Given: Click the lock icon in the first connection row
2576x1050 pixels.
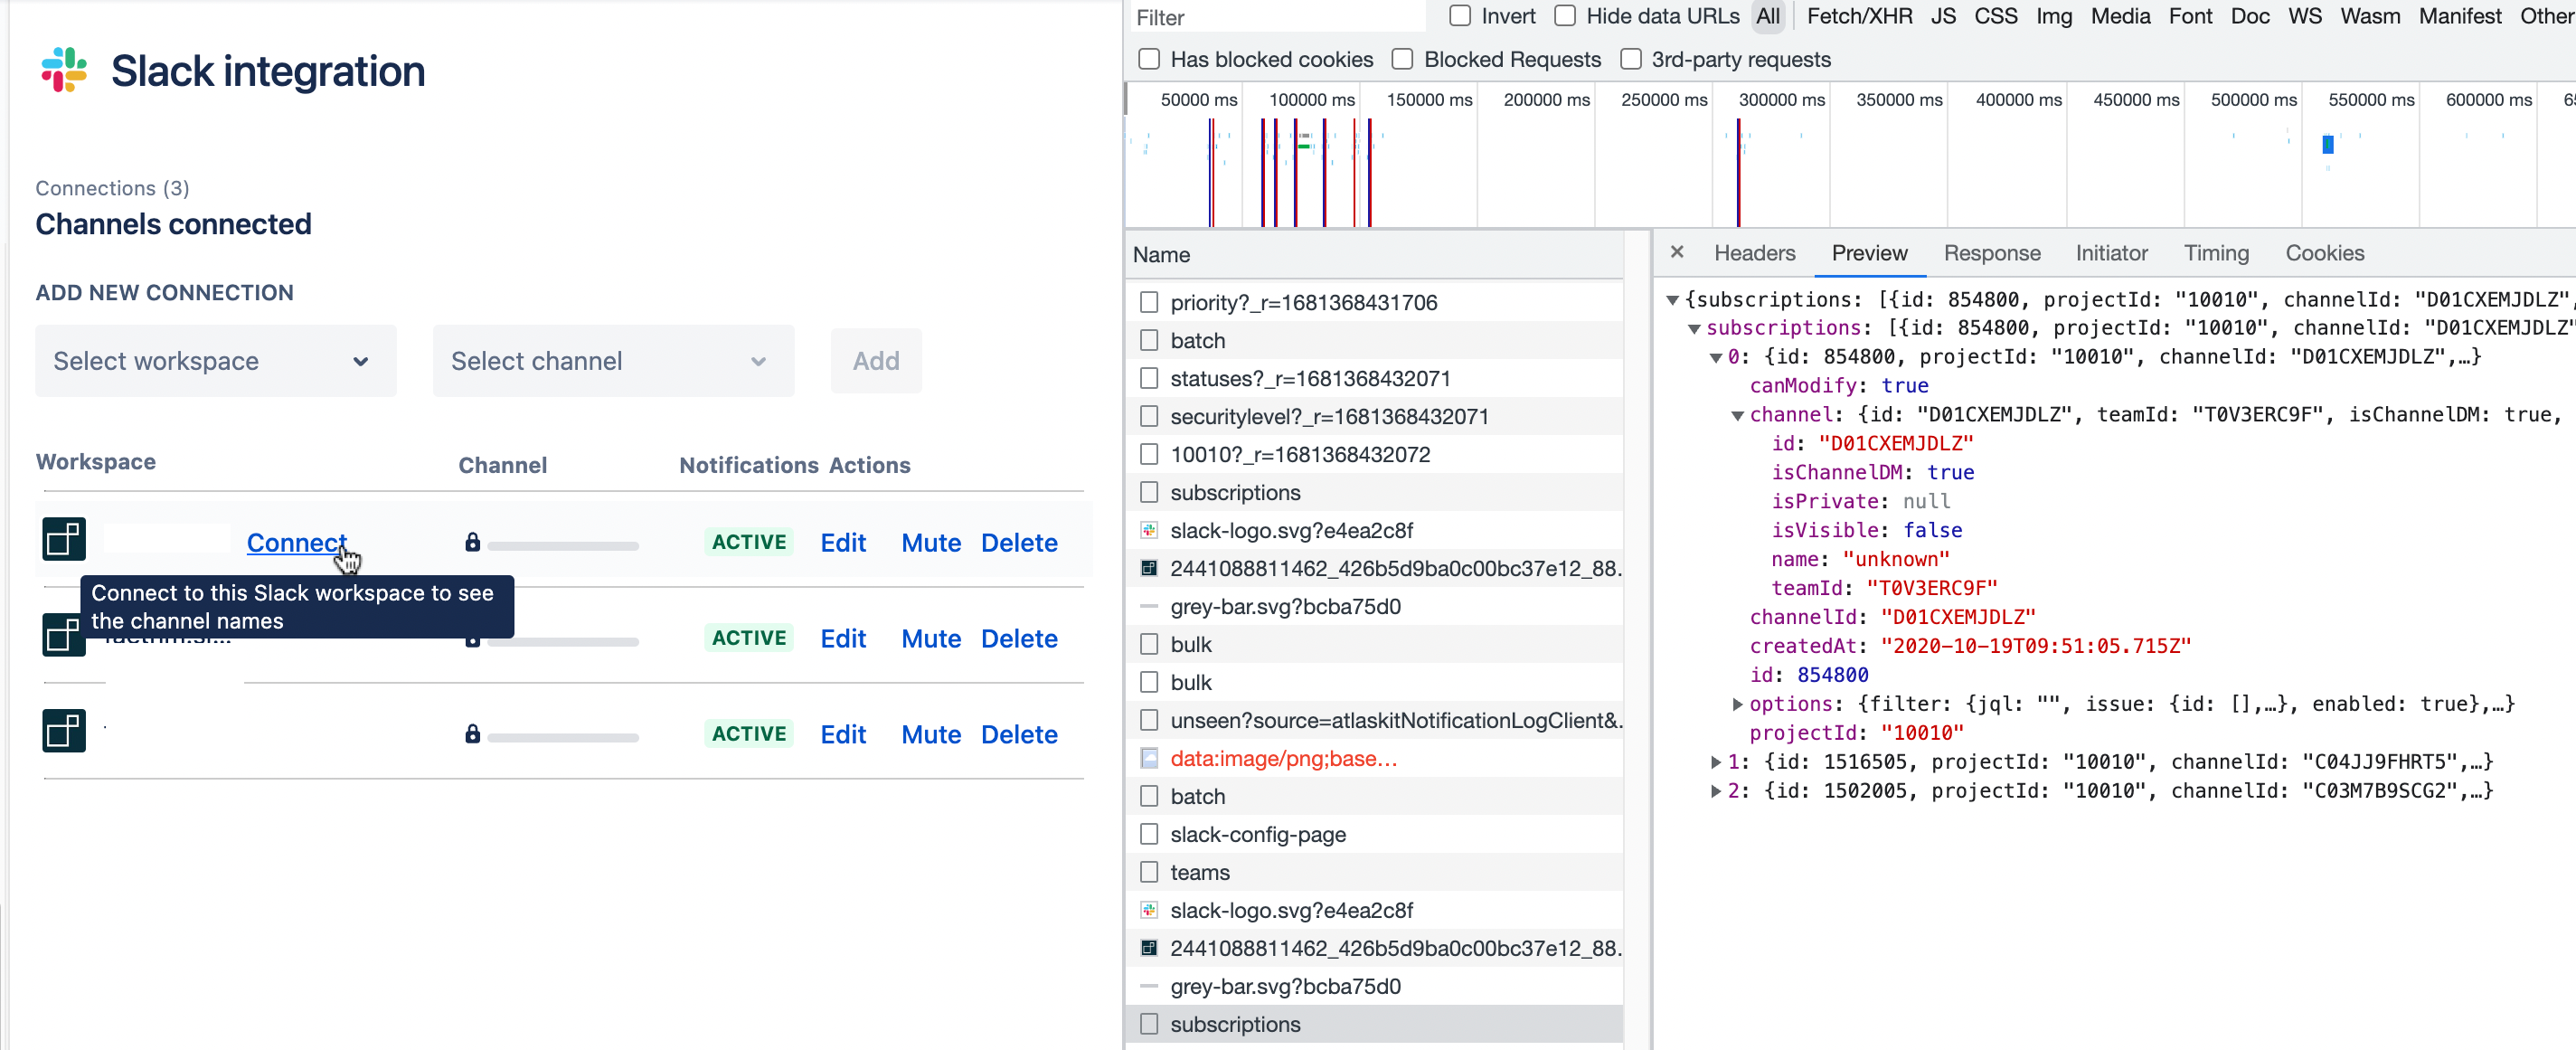Looking at the screenshot, I should pyautogui.click(x=471, y=543).
